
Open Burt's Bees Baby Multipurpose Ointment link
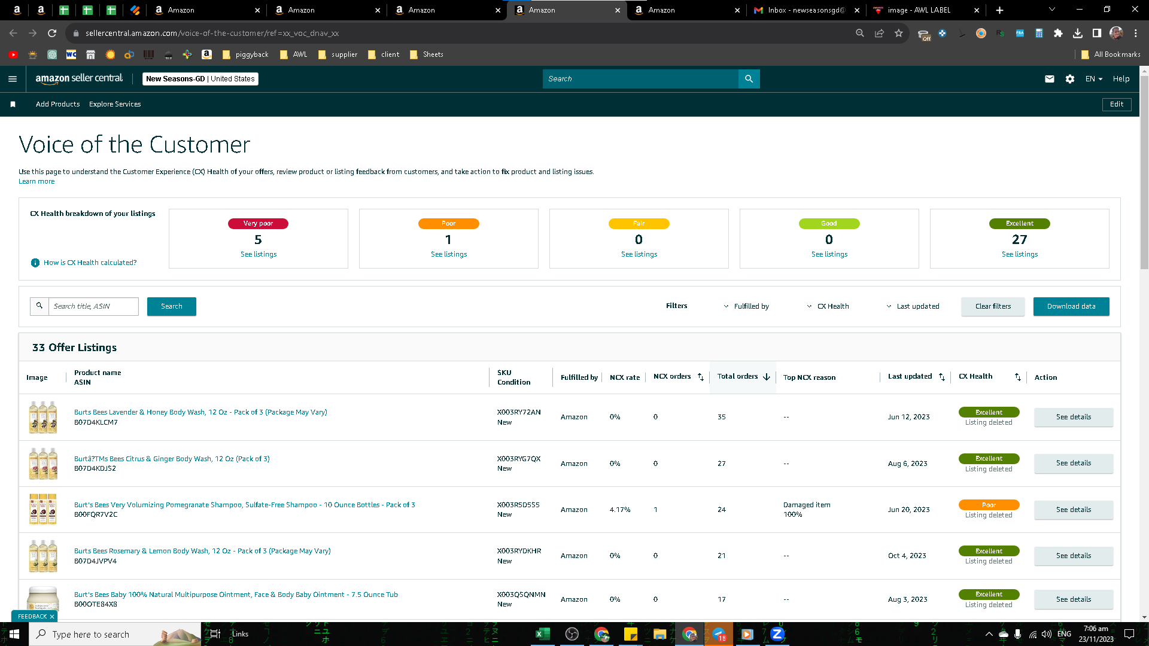[236, 595]
